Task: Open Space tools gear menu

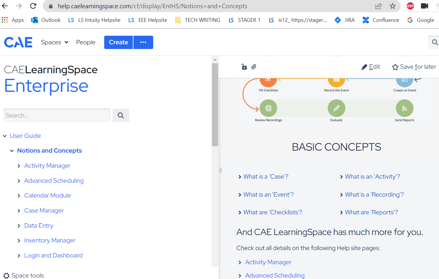Action: 24,275
